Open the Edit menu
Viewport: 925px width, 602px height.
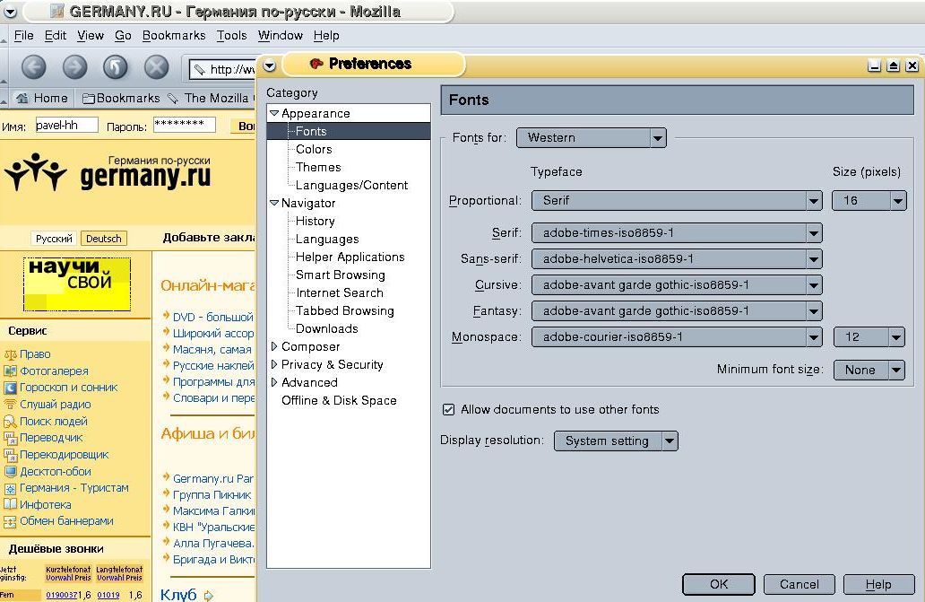click(x=56, y=35)
